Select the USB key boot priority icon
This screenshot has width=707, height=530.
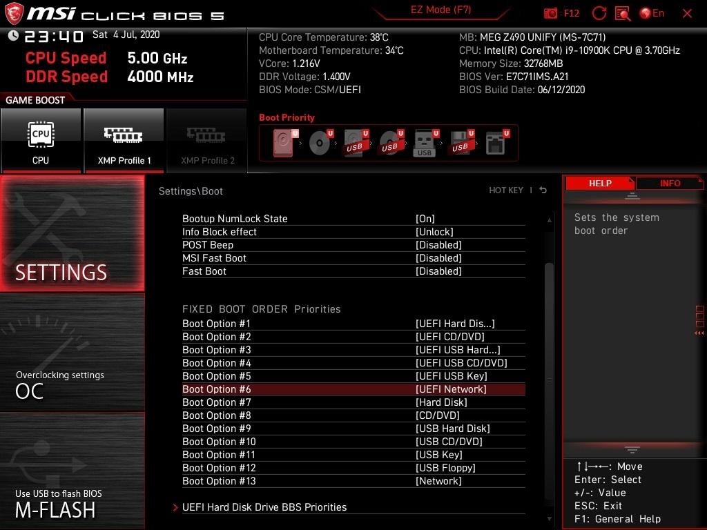(425, 143)
